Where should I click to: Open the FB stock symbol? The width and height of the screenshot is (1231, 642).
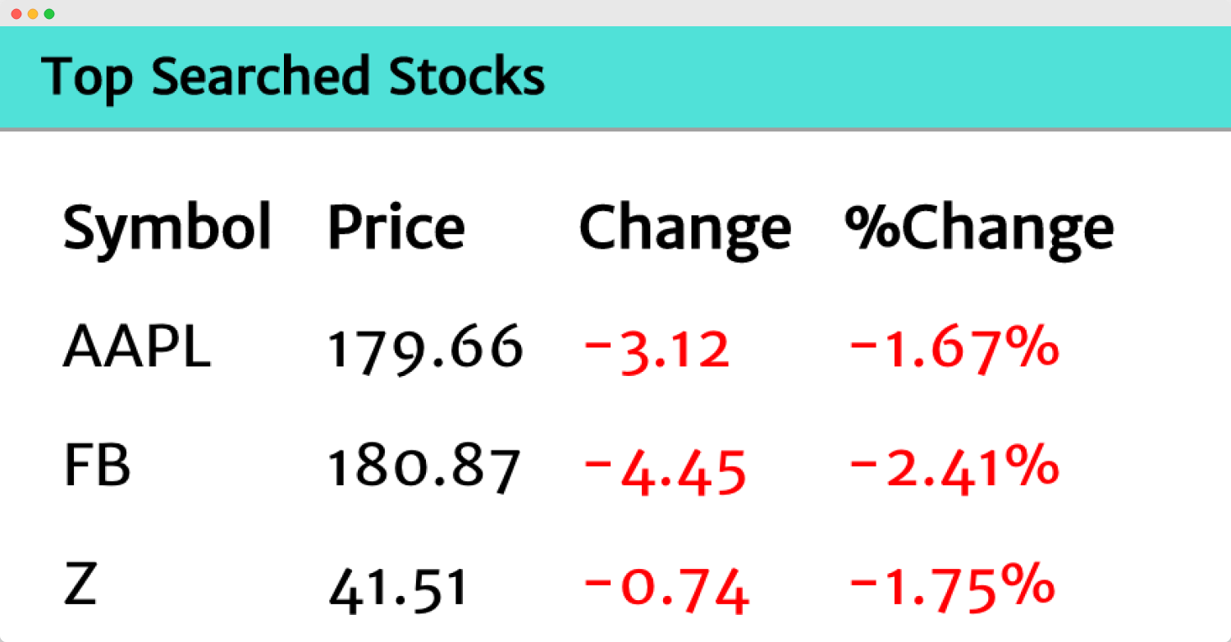(97, 466)
